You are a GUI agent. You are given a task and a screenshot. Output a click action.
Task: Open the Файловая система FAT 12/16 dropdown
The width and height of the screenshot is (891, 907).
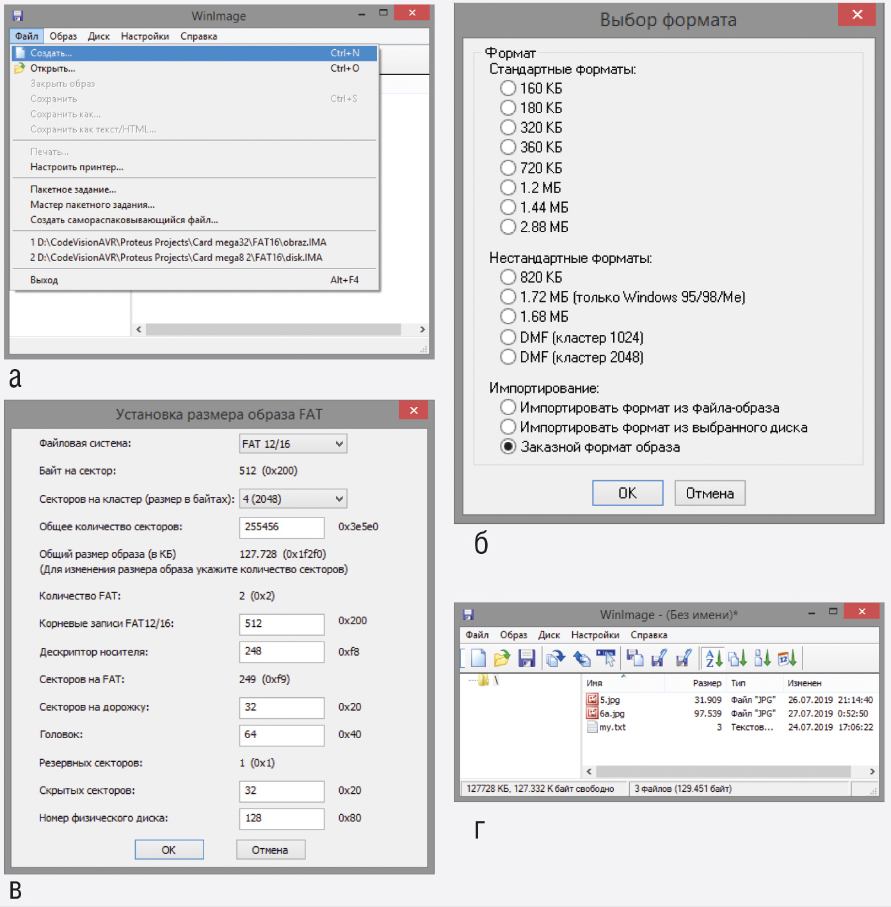click(x=293, y=443)
